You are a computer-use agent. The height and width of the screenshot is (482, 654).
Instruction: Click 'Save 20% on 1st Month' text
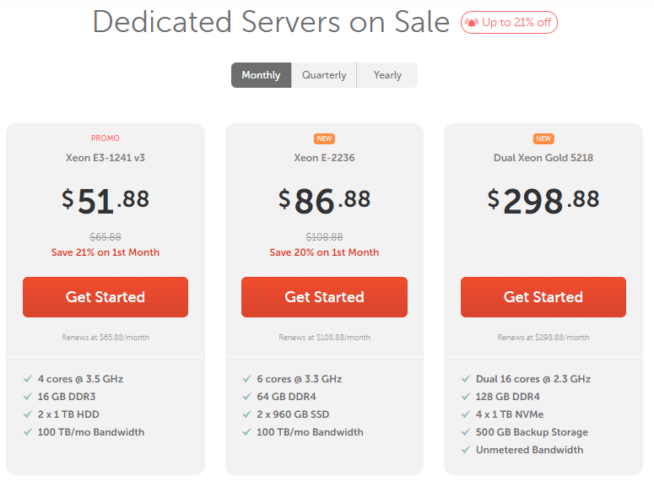(x=325, y=252)
